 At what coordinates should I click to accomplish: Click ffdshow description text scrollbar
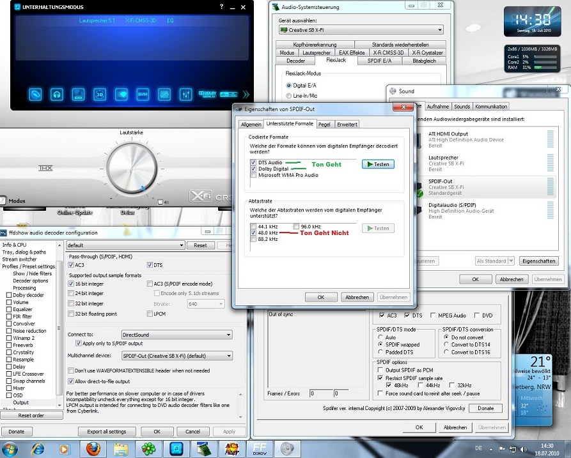pyautogui.click(x=240, y=405)
